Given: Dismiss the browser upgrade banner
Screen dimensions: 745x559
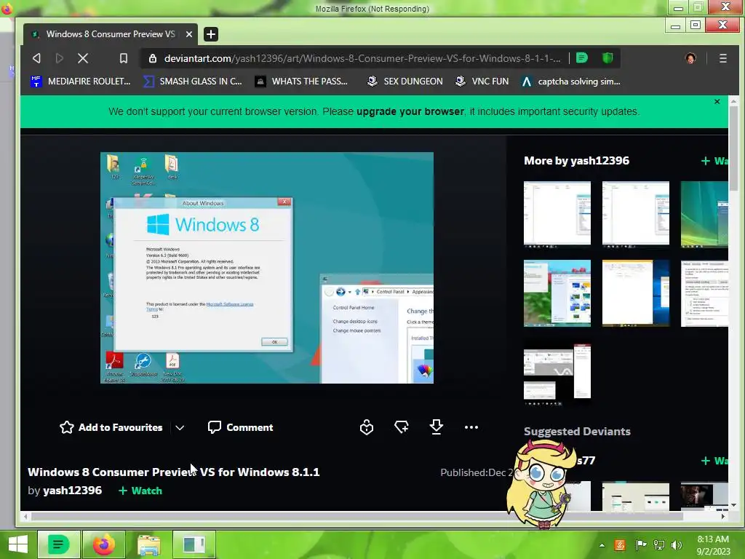Looking at the screenshot, I should [717, 102].
